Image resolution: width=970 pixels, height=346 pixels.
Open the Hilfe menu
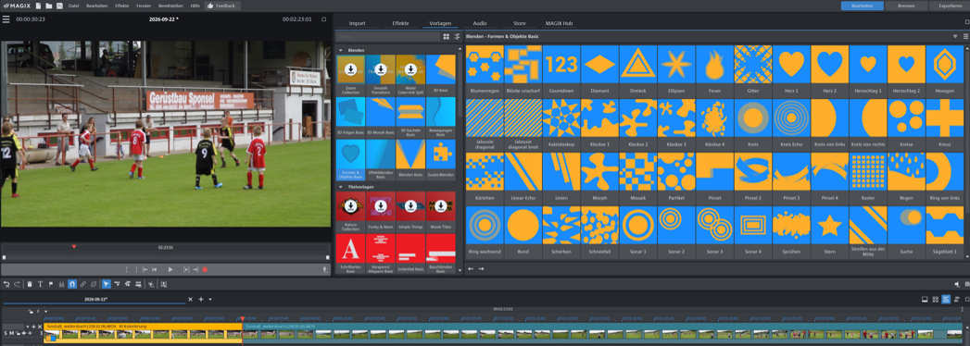click(x=195, y=6)
